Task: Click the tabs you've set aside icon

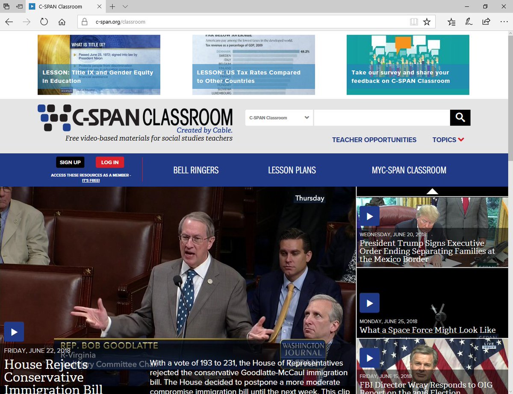Action: point(6,7)
